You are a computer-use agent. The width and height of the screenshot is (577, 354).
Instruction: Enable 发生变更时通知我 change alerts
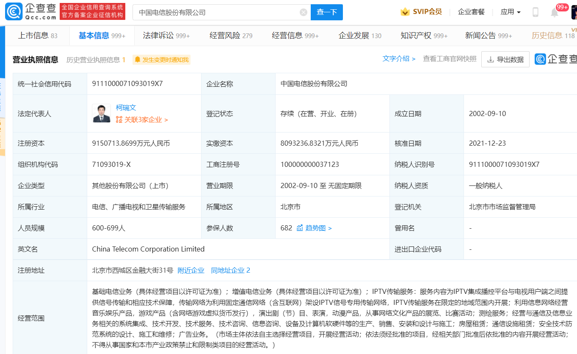click(x=161, y=60)
